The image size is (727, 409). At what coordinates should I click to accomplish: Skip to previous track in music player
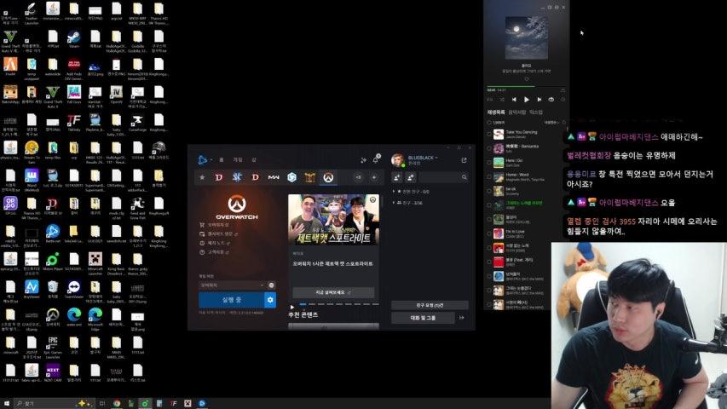(x=514, y=99)
